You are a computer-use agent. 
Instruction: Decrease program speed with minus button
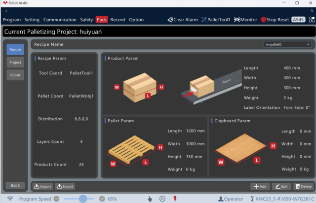57,199
